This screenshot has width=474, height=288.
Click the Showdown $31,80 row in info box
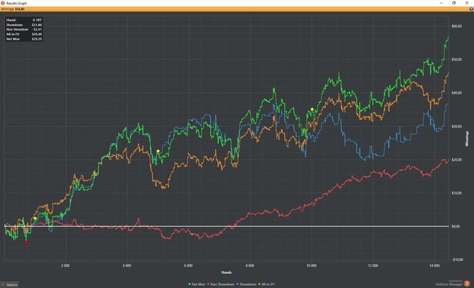pyautogui.click(x=24, y=25)
